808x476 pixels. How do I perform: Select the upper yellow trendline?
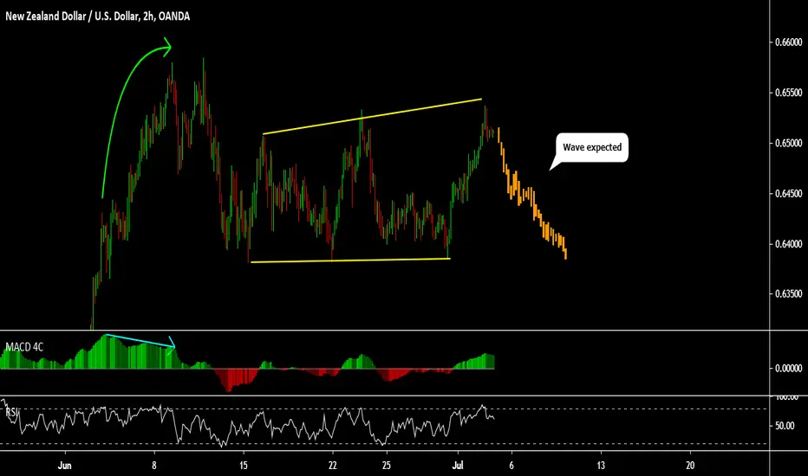point(372,116)
